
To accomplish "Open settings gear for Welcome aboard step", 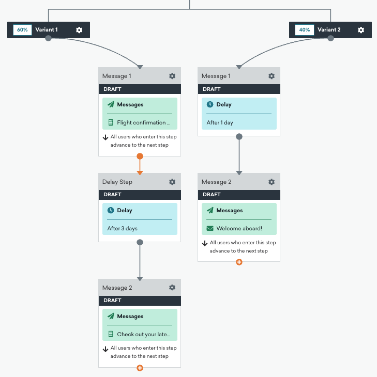I will 272,182.
